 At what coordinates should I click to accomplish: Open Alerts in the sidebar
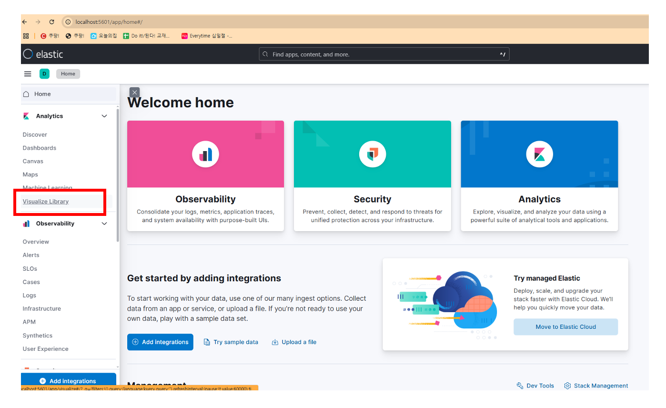coord(31,255)
